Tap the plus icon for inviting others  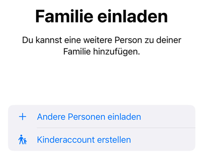coord(23,117)
